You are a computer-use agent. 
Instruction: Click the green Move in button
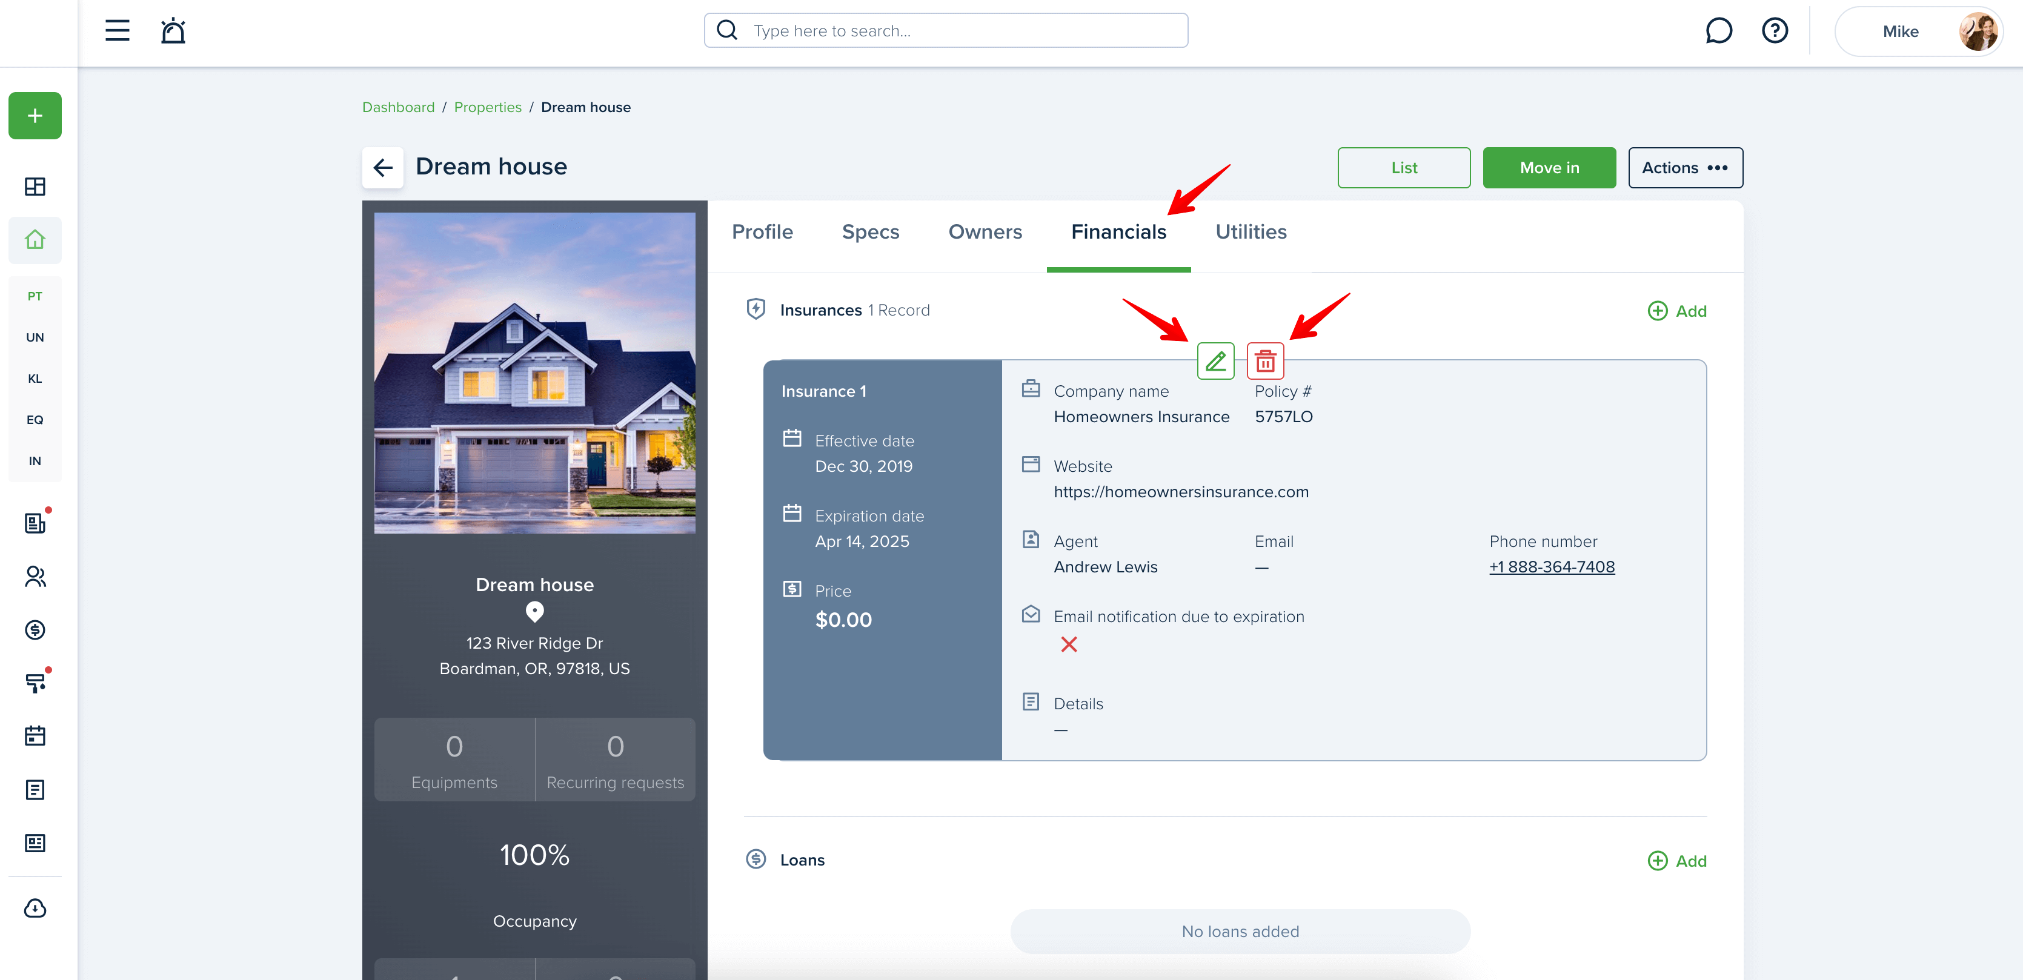tap(1549, 167)
